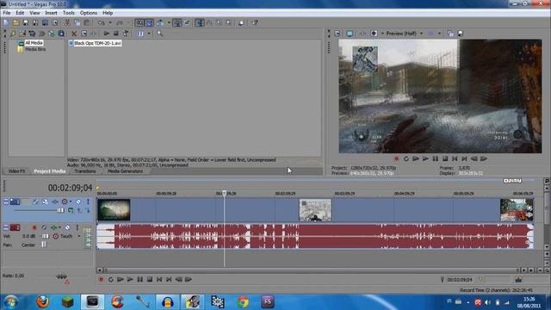Click the Search media magnifier icon
Viewport: 551px width, 310px height.
[160, 34]
